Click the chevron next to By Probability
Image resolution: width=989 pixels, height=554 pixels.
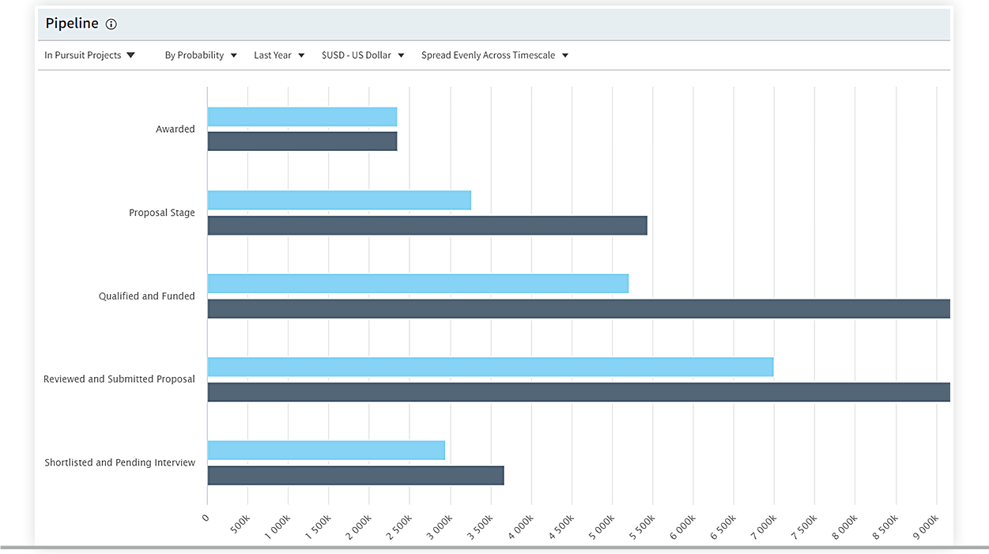(x=233, y=55)
